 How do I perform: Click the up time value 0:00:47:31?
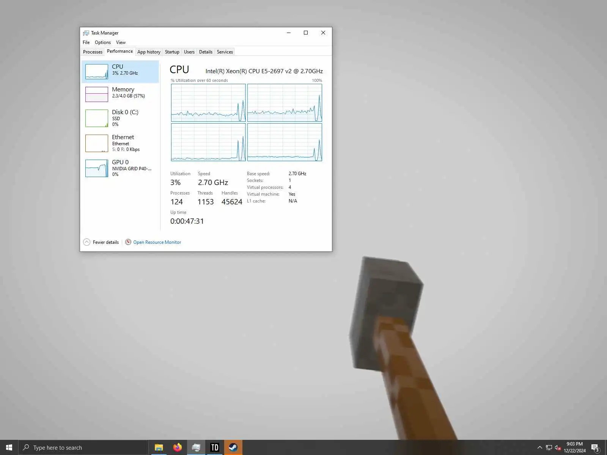click(187, 221)
